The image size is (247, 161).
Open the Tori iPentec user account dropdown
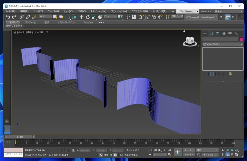[187, 11]
